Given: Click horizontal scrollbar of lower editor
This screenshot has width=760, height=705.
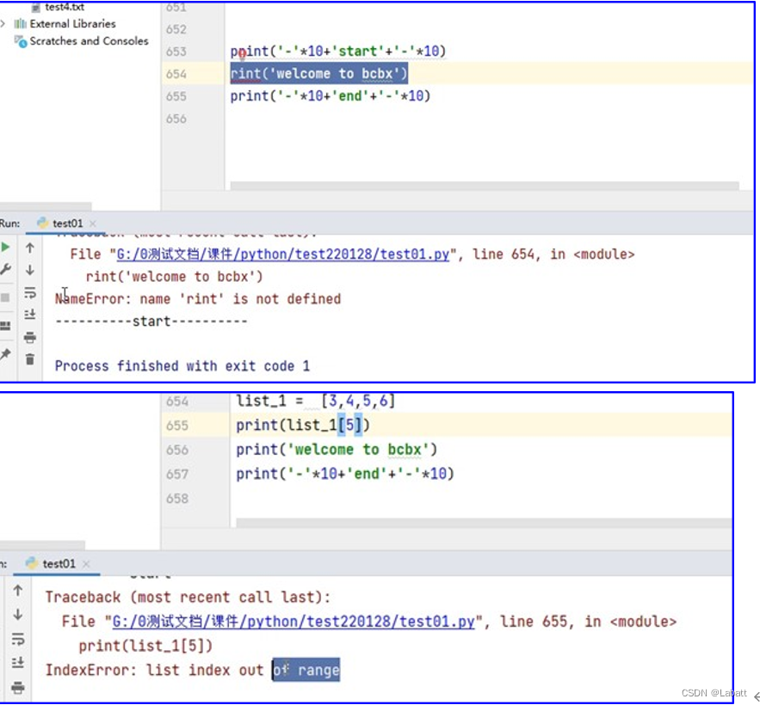Looking at the screenshot, I should pyautogui.click(x=485, y=523).
